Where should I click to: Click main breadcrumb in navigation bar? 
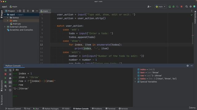click(14, 7)
